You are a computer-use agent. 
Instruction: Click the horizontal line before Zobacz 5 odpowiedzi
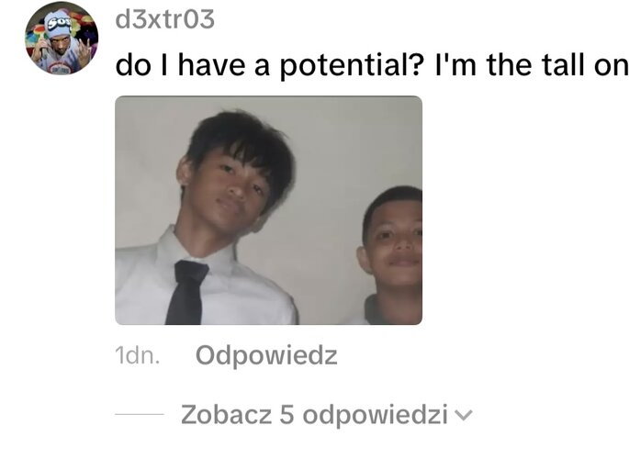(x=140, y=414)
